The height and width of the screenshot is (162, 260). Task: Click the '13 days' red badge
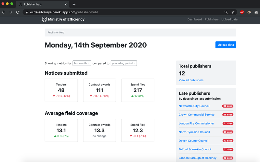(228, 132)
